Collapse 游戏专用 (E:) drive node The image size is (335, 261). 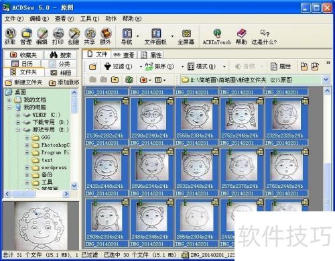[18, 130]
